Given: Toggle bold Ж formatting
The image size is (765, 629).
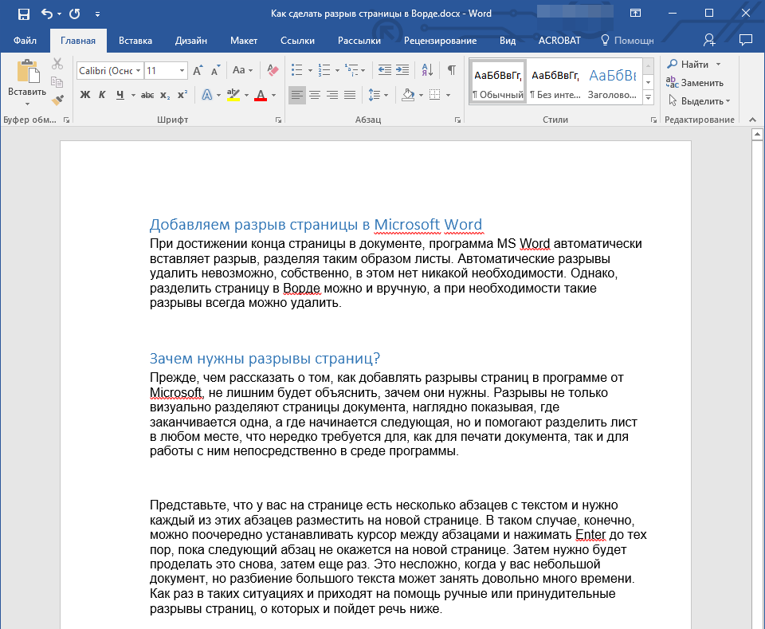Looking at the screenshot, I should pos(85,95).
